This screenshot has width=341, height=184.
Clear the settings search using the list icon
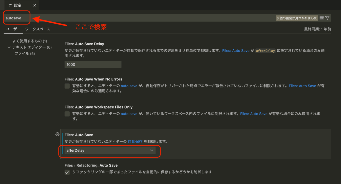coord(321,18)
